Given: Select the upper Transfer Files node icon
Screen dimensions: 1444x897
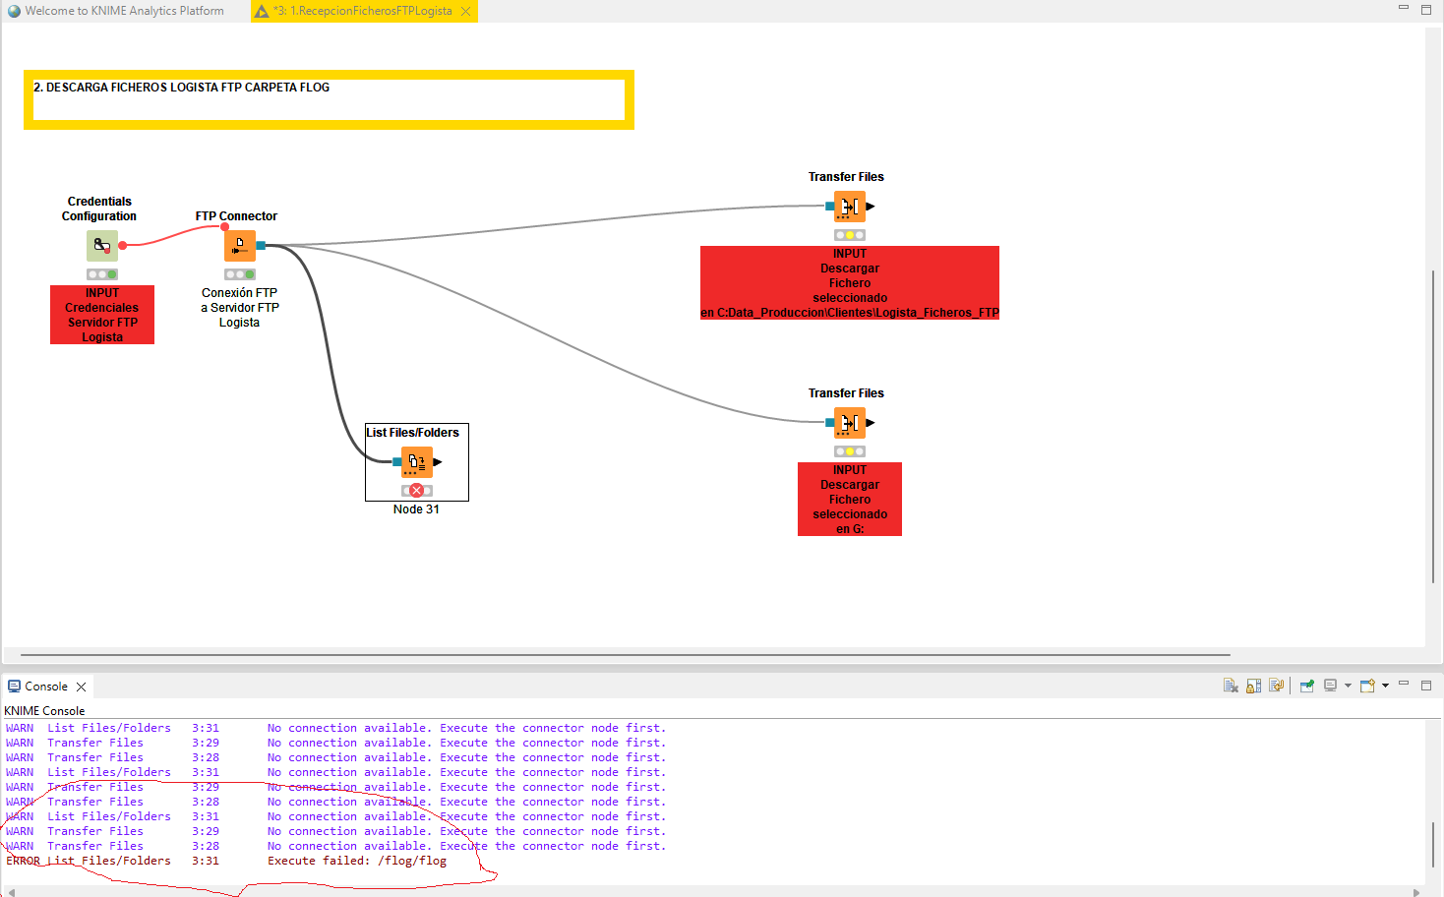Looking at the screenshot, I should (x=850, y=206).
